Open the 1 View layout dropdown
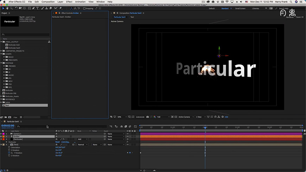This screenshot has height=172, width=306. click(x=200, y=117)
